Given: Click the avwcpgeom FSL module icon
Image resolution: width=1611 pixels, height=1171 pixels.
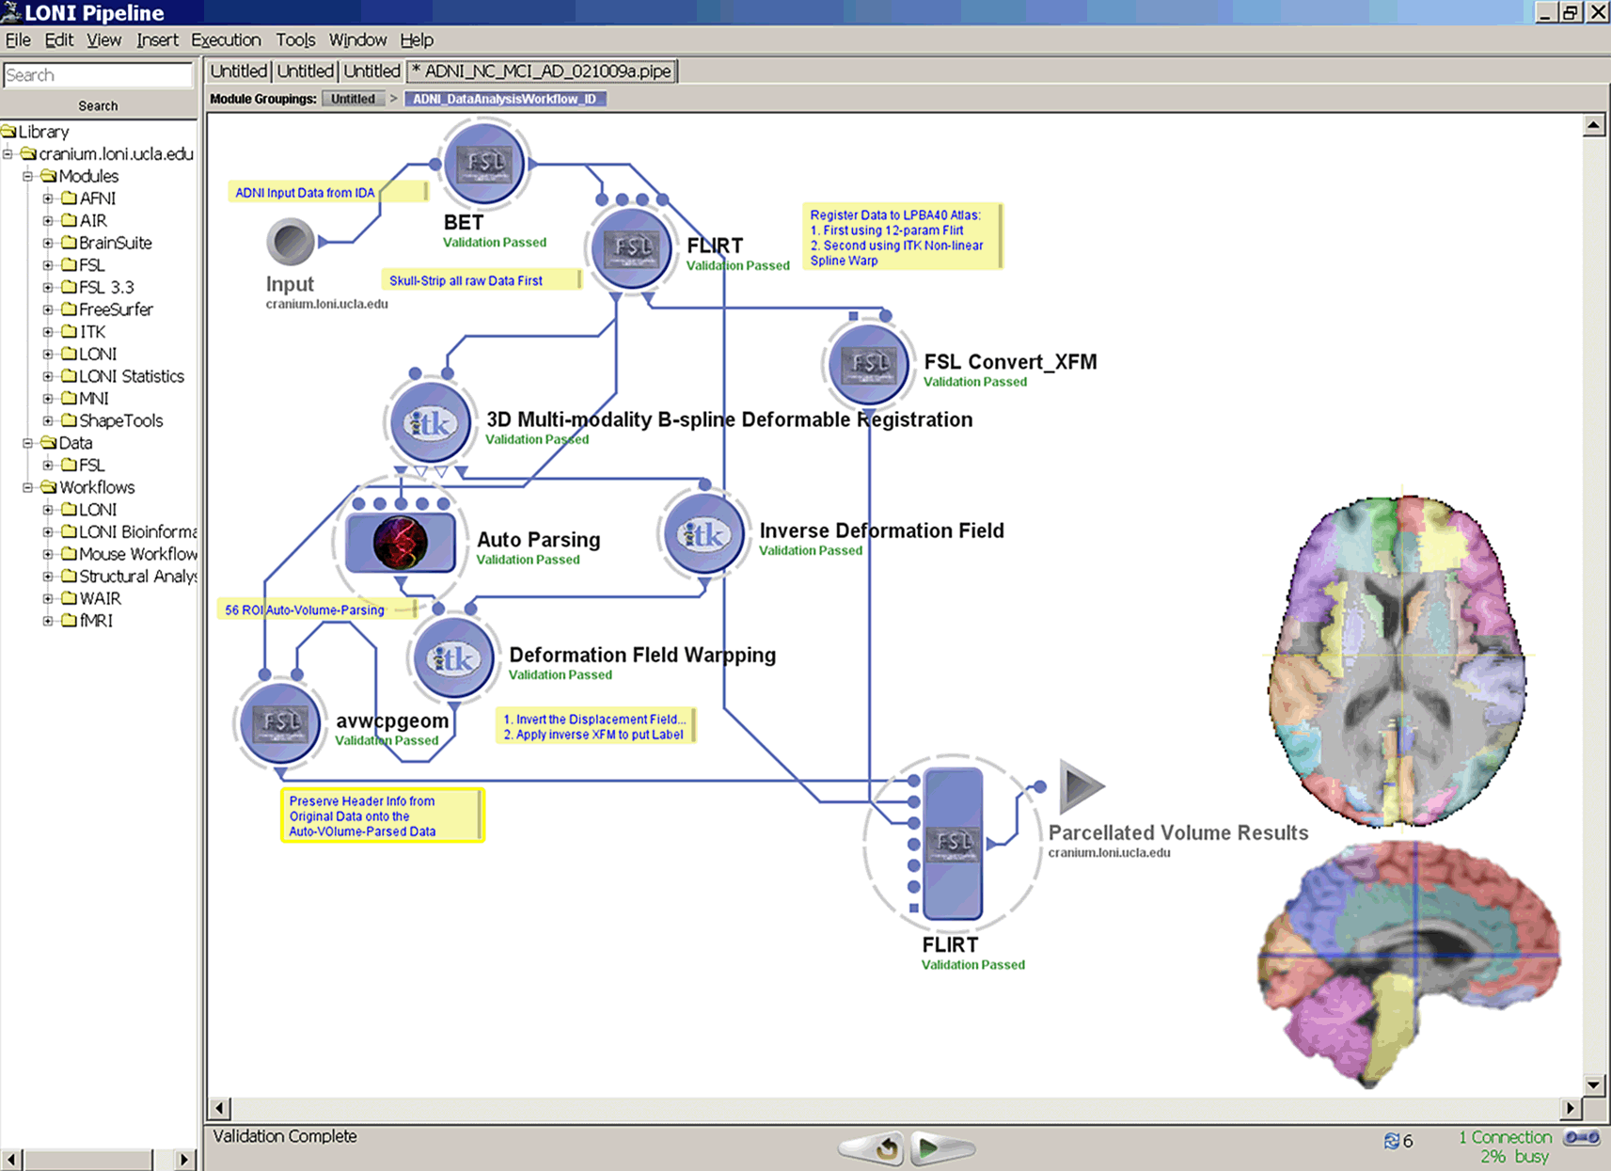Looking at the screenshot, I should 279,722.
